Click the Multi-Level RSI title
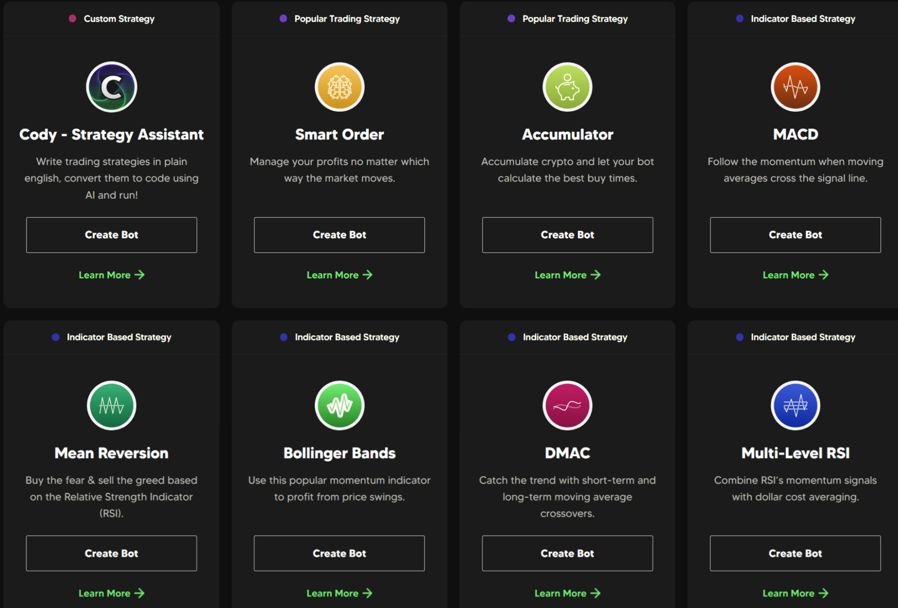Screen dimensions: 898x608 (796, 453)
